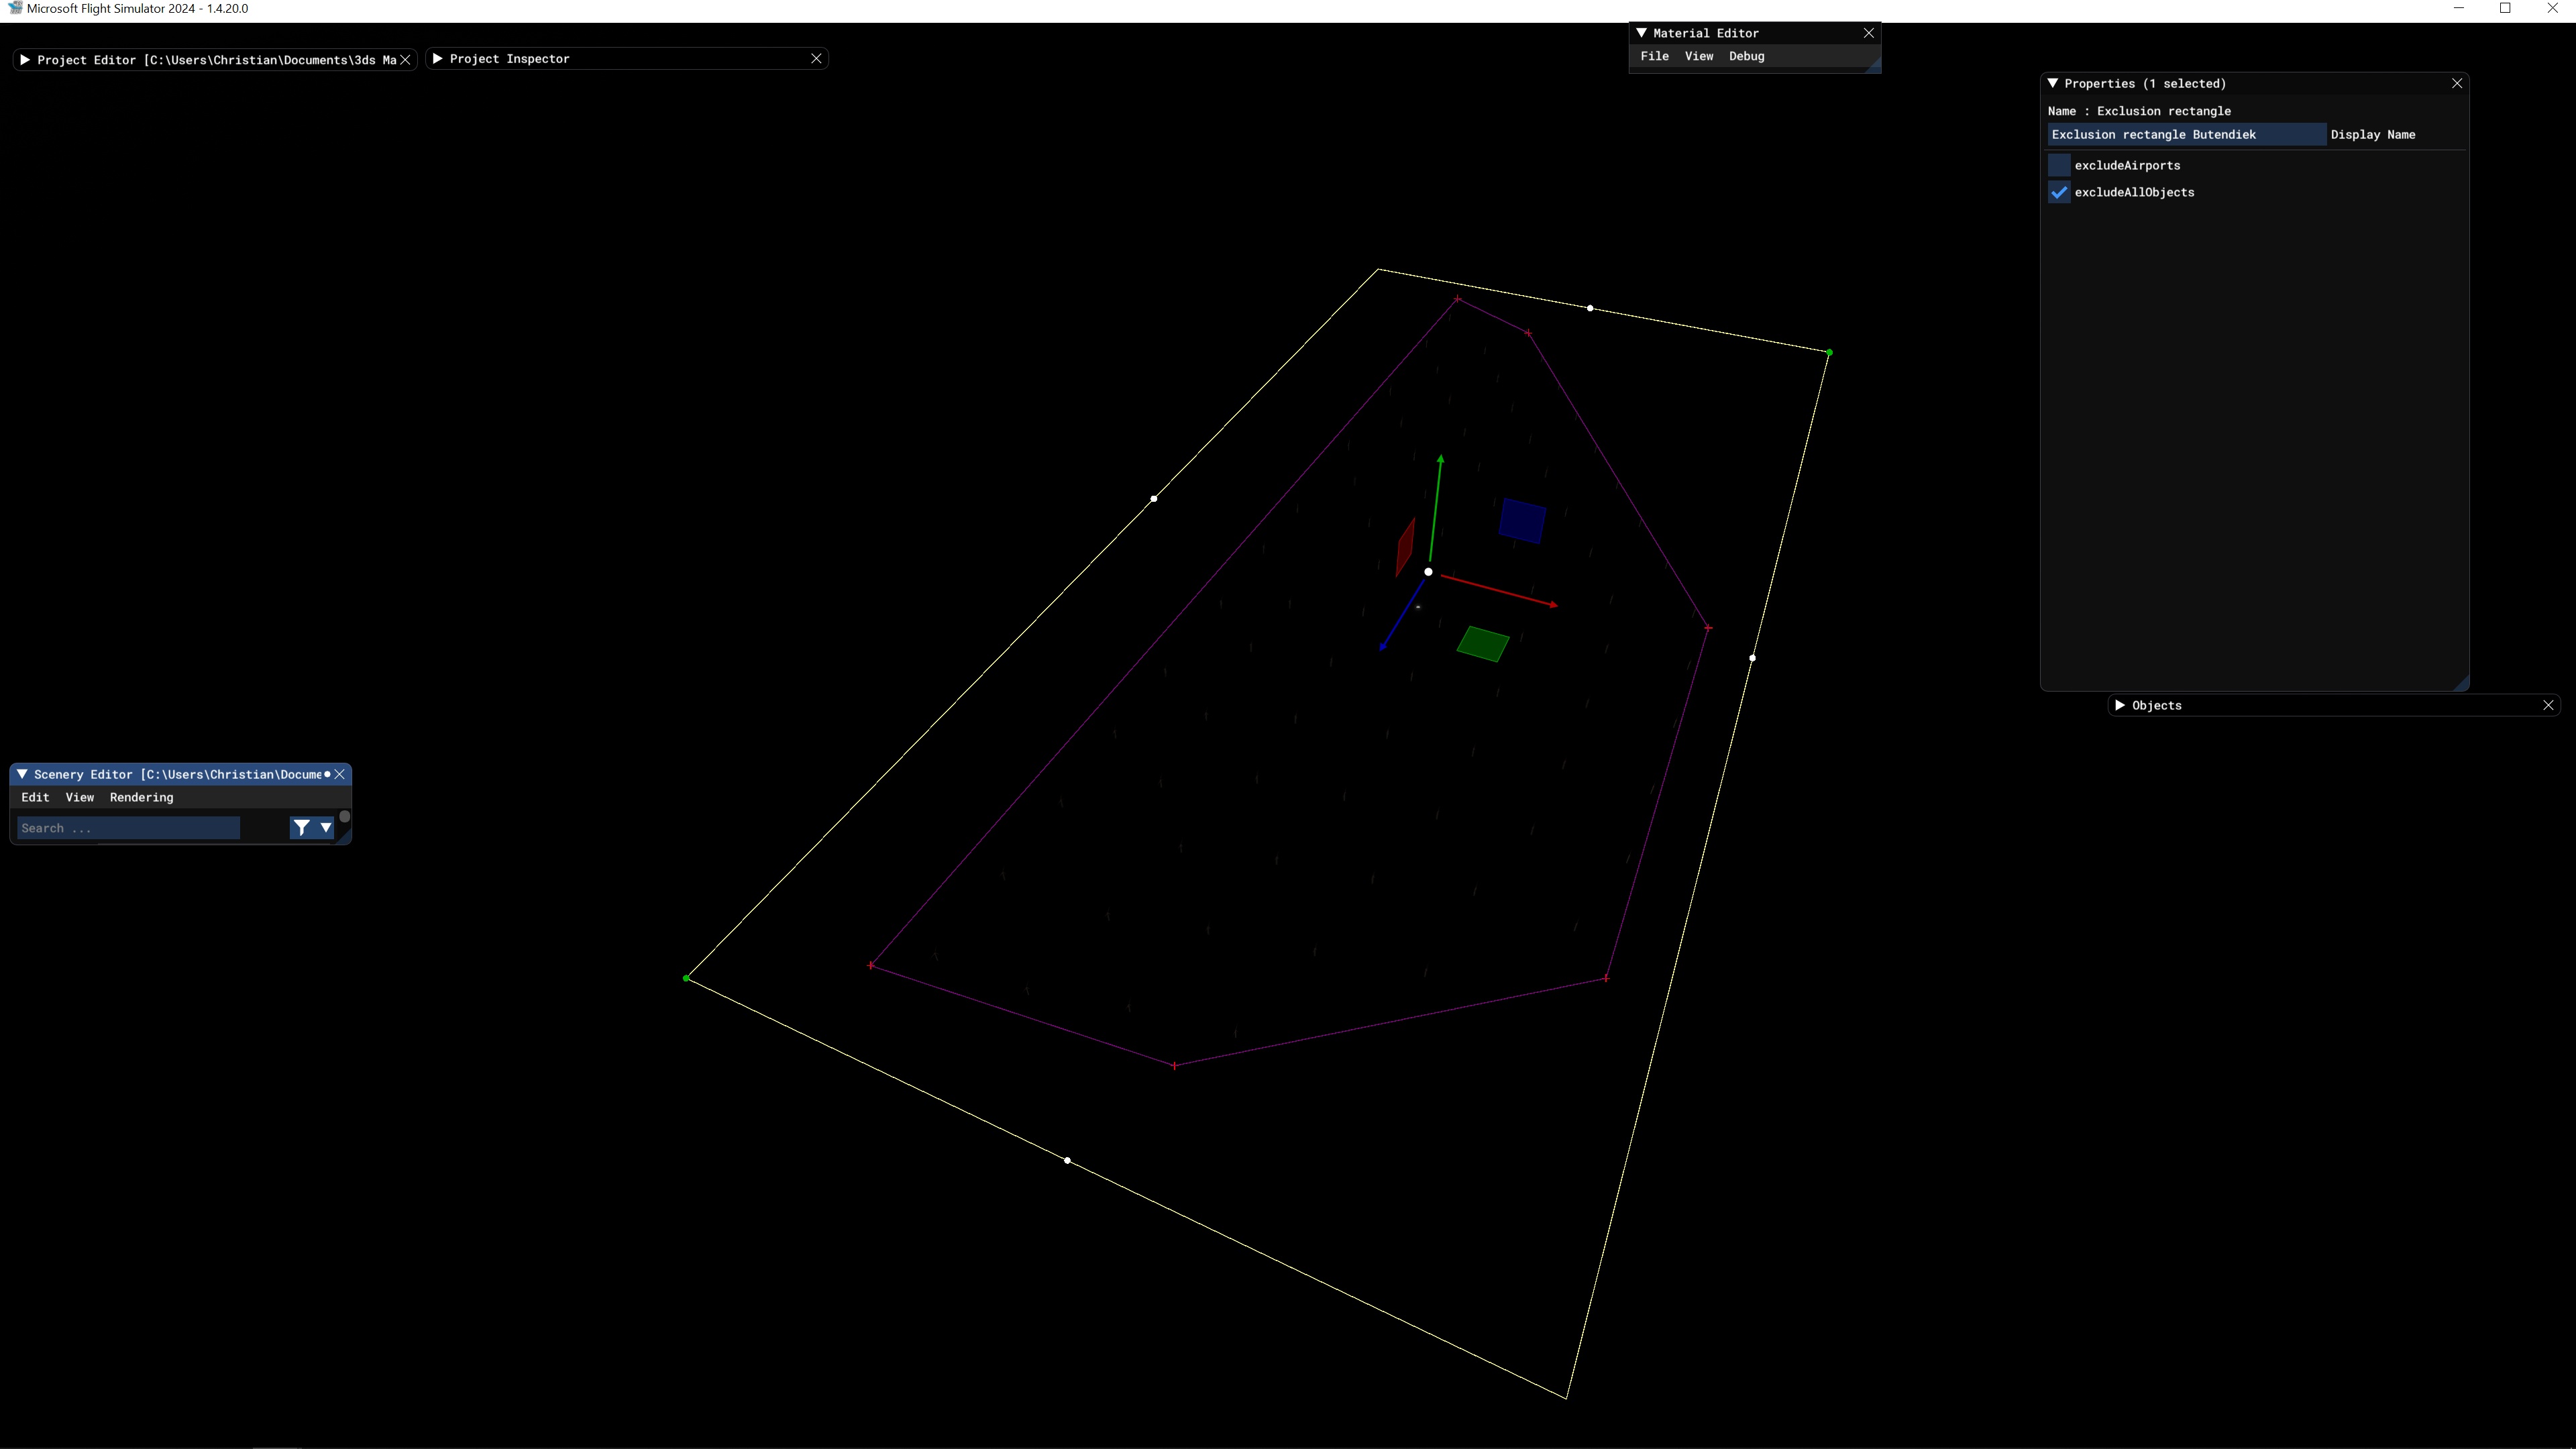Open Scenery Editor Edit menu
The width and height of the screenshot is (2576, 1449).
[35, 798]
